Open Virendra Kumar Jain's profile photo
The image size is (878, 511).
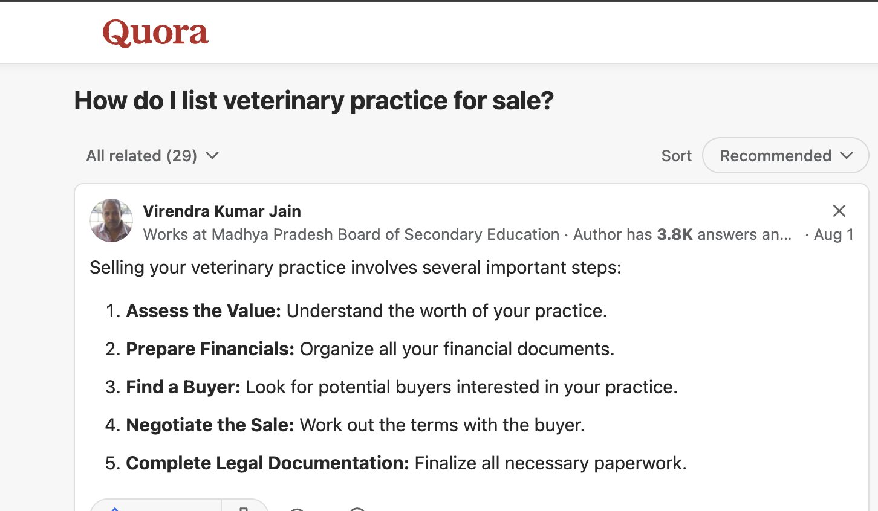(x=111, y=220)
